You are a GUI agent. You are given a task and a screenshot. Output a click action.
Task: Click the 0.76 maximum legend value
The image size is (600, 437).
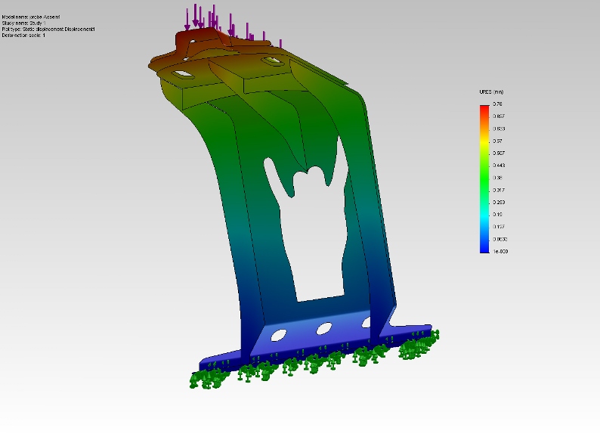click(498, 104)
